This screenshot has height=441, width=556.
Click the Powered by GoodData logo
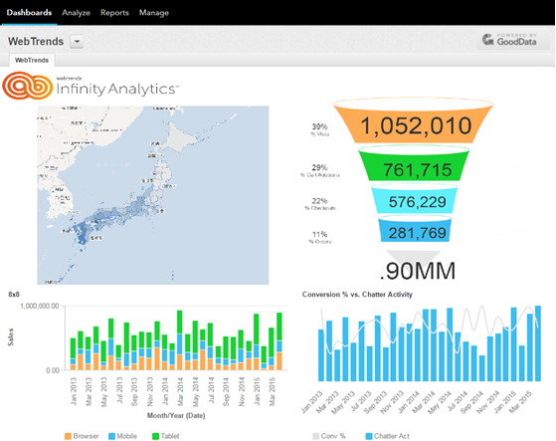click(509, 40)
